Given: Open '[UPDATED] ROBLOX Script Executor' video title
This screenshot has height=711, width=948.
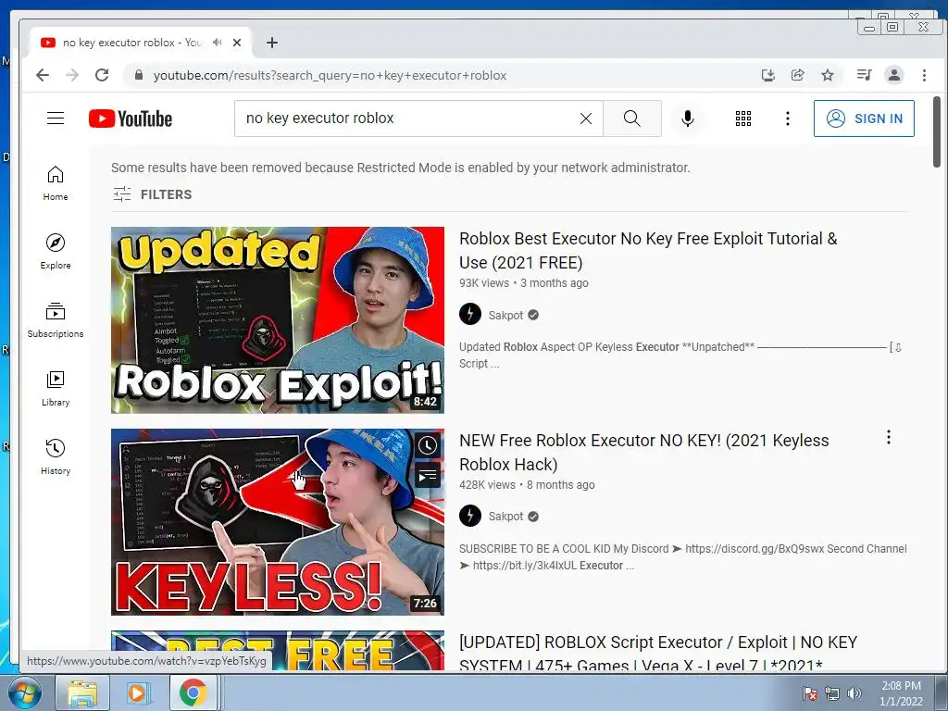Looking at the screenshot, I should tap(658, 653).
